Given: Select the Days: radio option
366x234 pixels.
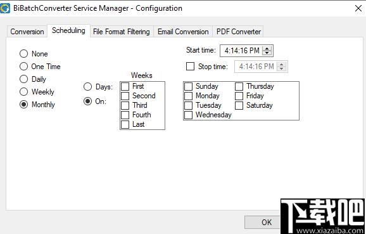Looking at the screenshot, I should [87, 87].
